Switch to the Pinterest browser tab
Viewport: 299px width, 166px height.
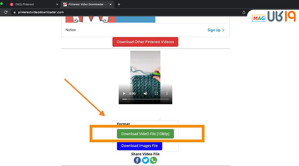coord(32,4)
